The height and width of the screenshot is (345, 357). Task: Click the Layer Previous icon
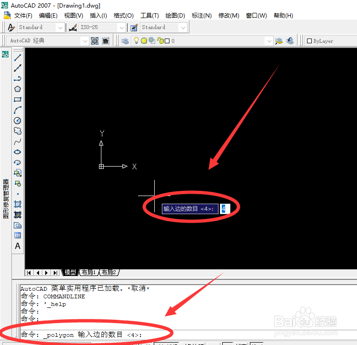(290, 41)
